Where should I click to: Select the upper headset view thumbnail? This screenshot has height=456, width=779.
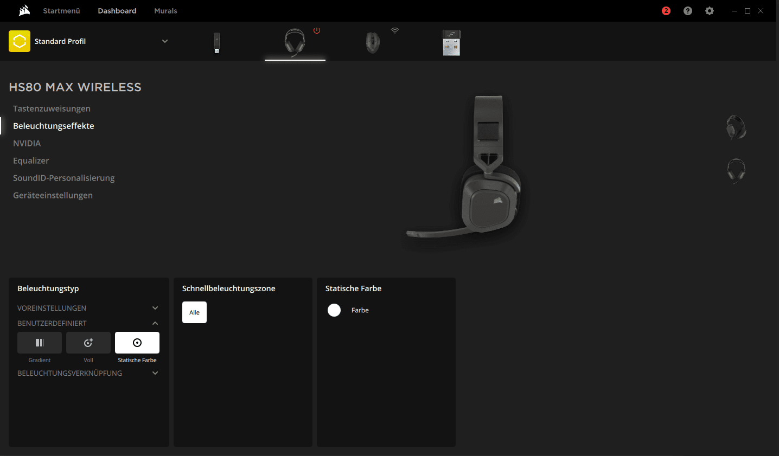click(736, 127)
